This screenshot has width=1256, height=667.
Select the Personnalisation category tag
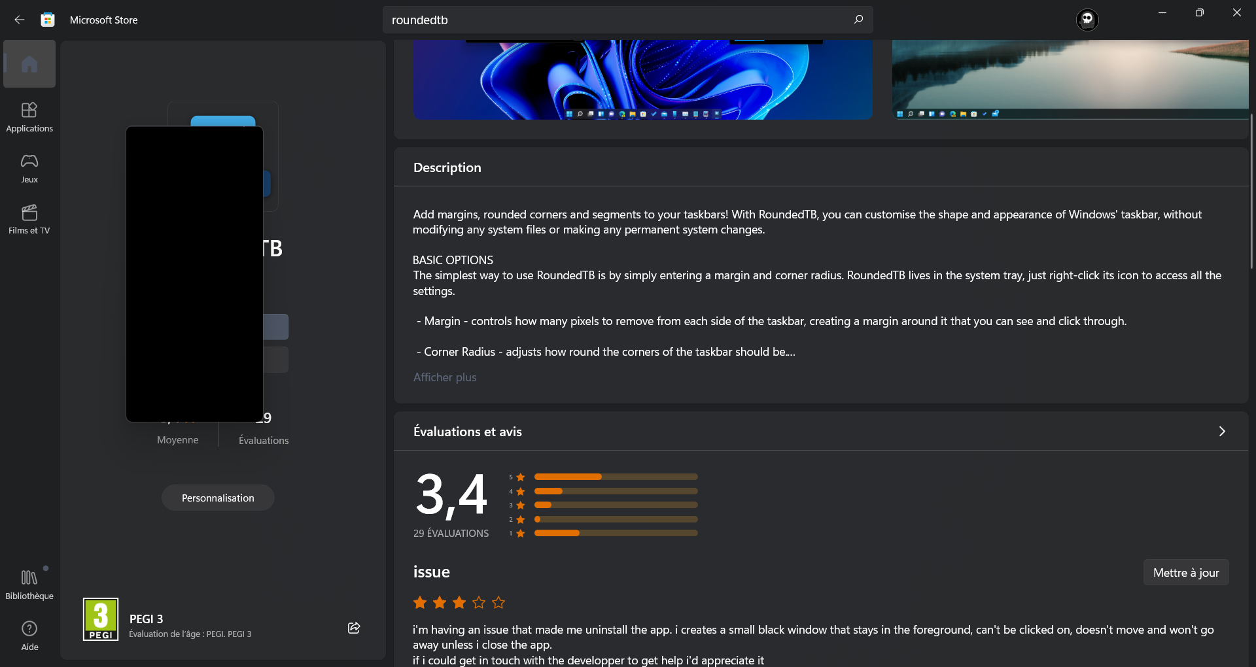tap(218, 498)
